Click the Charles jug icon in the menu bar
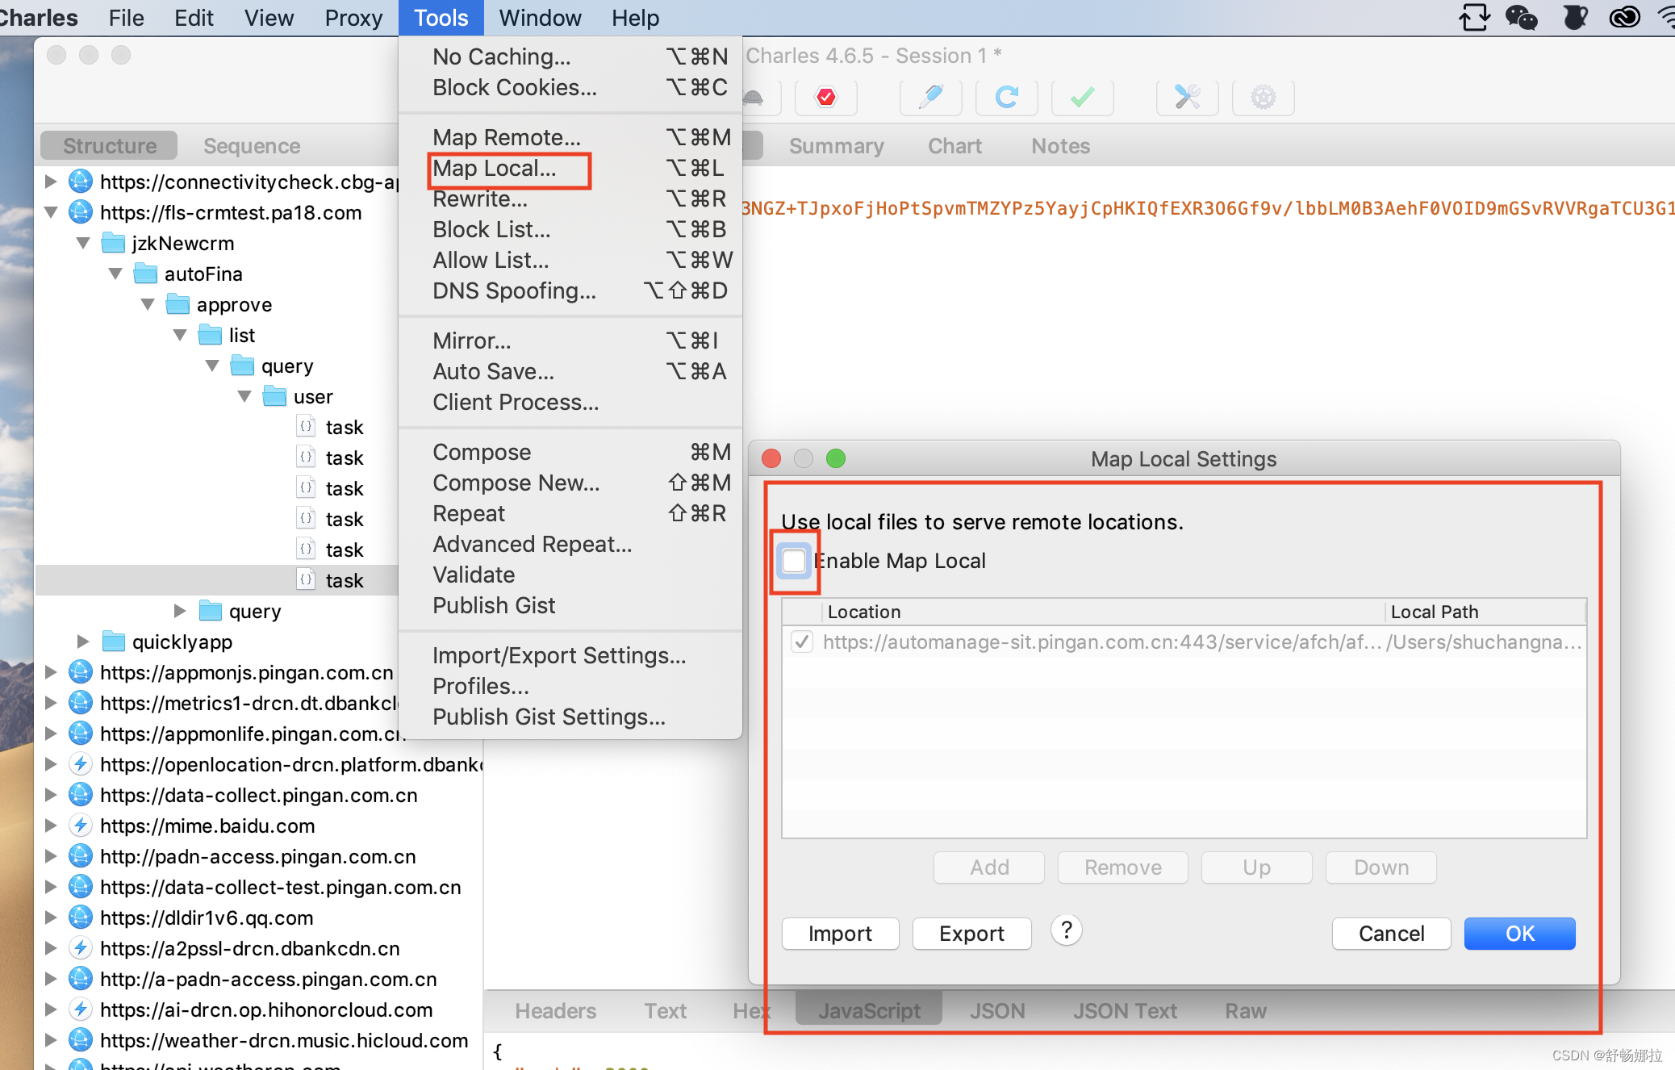Image resolution: width=1675 pixels, height=1070 pixels. pyautogui.click(x=1573, y=17)
